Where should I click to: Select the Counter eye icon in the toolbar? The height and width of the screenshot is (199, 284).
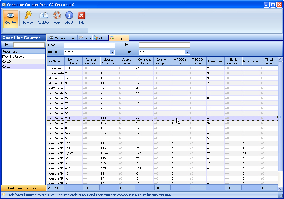coord(11,15)
